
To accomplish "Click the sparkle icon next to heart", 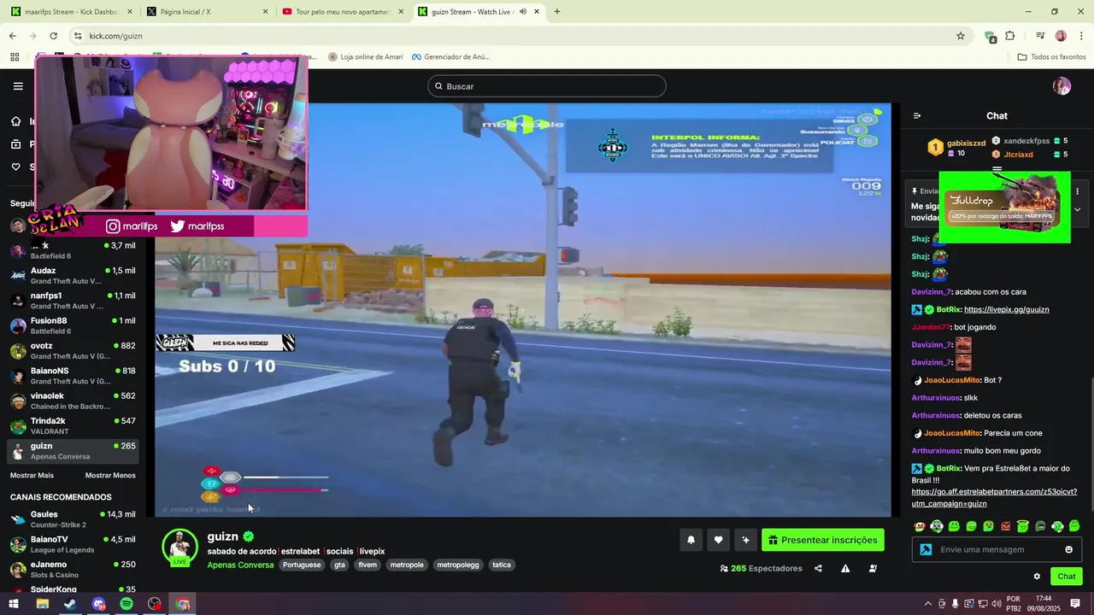I will (x=745, y=540).
